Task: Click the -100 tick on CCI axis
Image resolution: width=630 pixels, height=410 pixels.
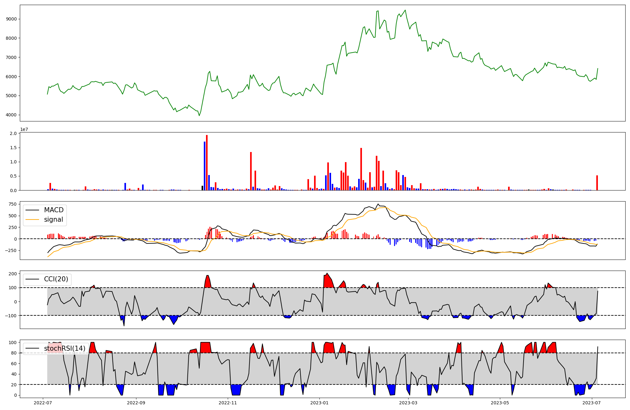Action: click(x=11, y=315)
